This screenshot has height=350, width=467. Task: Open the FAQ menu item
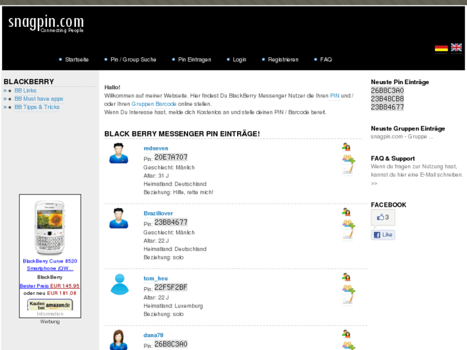[x=326, y=60]
